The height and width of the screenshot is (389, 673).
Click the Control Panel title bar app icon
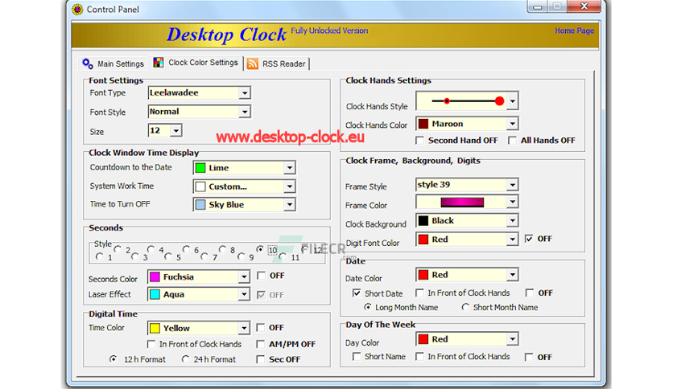pyautogui.click(x=78, y=9)
